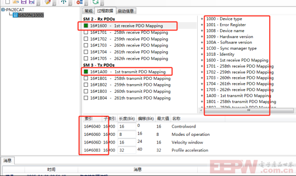The height and width of the screenshot is (176, 296).
Task: Select the 16#6060 index cell
Action: coord(92,134)
